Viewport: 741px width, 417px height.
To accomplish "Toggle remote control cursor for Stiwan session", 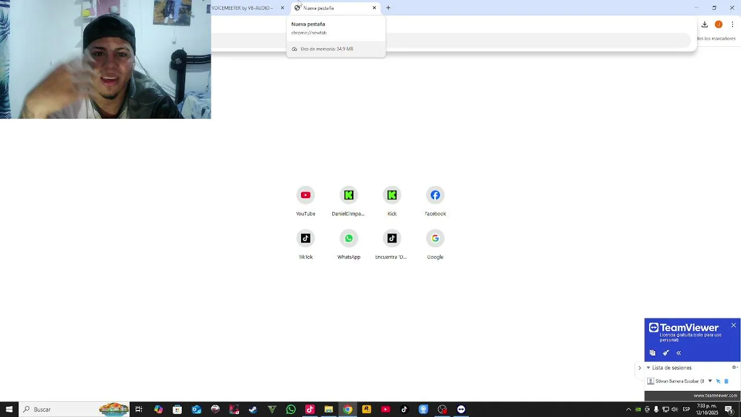I will pos(718,381).
